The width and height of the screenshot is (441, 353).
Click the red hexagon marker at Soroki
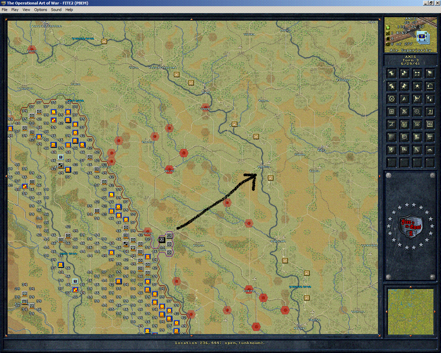pyautogui.click(x=205, y=107)
